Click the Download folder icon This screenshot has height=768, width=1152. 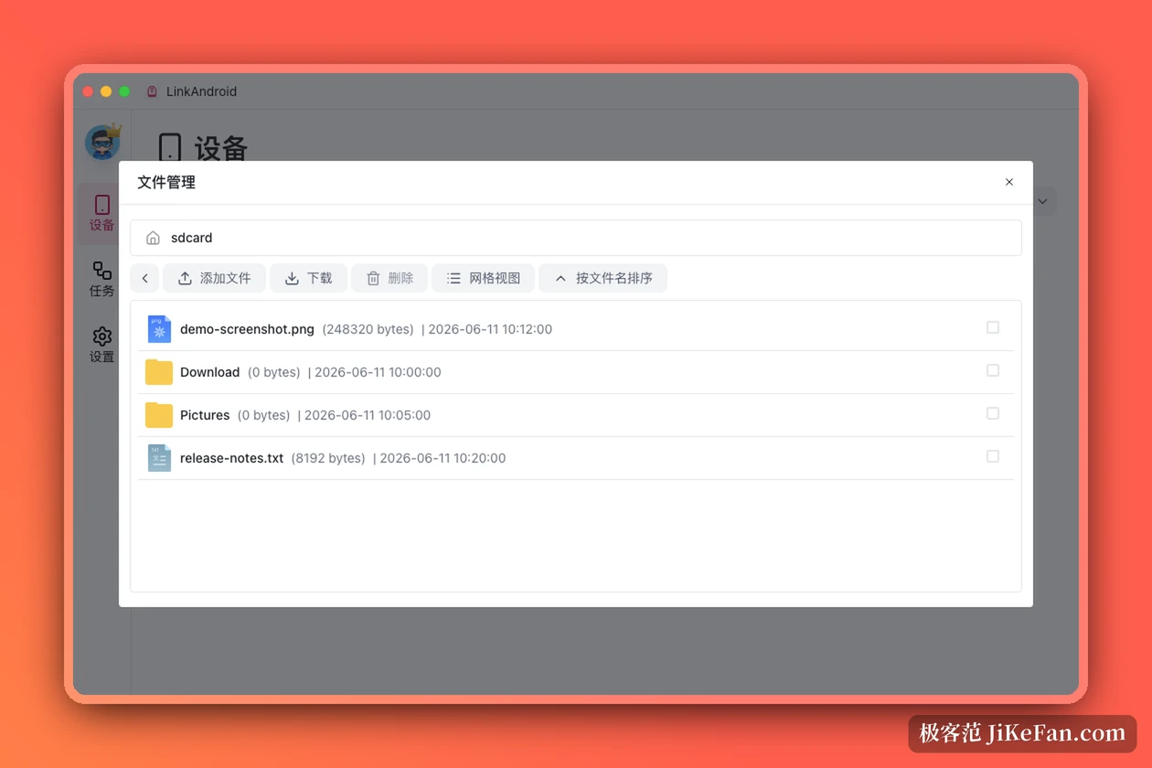point(159,372)
